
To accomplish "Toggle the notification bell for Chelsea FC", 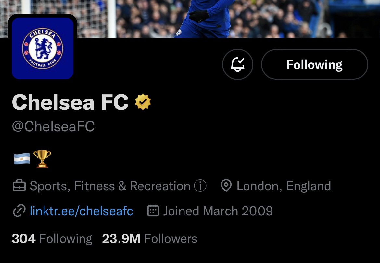I will [237, 64].
